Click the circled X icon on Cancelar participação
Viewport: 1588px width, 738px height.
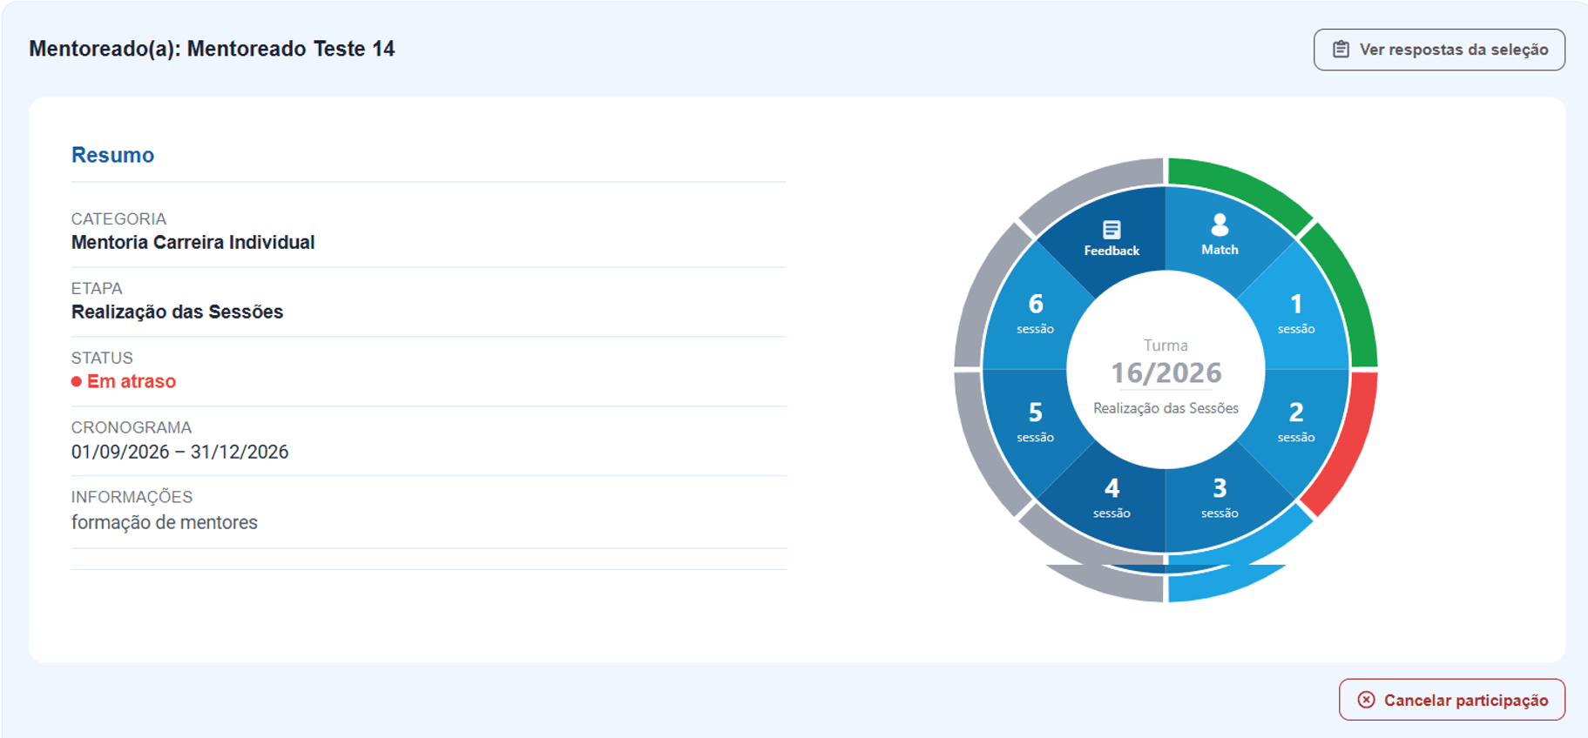pyautogui.click(x=1366, y=700)
